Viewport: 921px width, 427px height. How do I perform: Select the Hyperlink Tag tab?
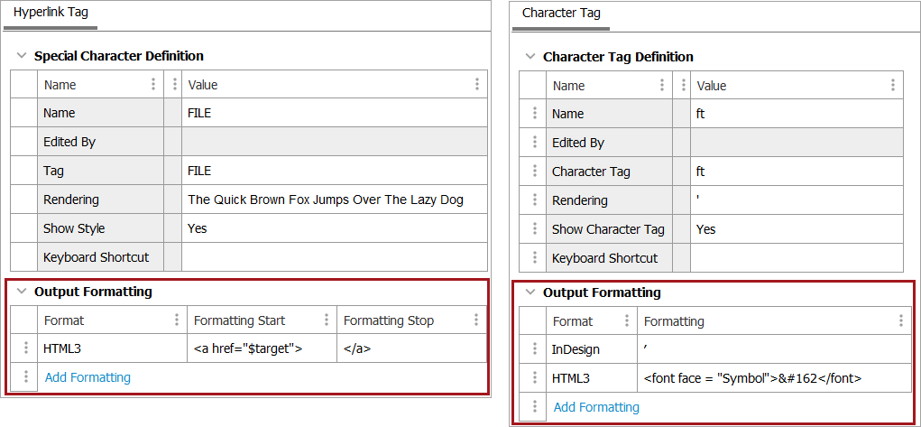point(51,13)
